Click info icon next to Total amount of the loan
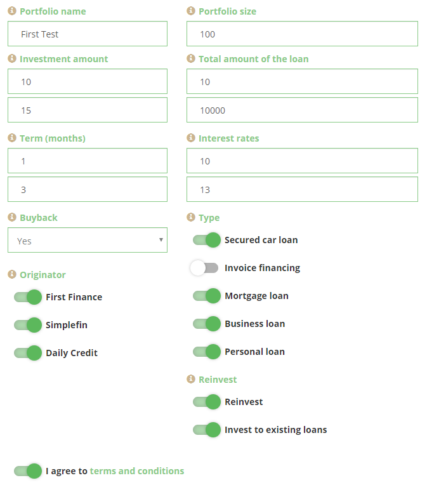 tap(190, 58)
